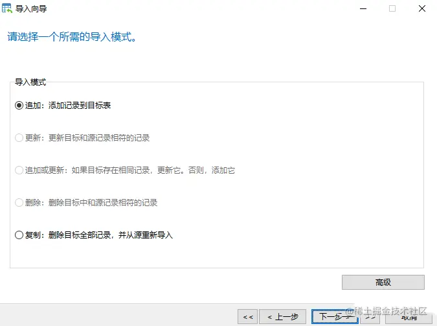Maximize the 导入向导 window

pos(392,8)
